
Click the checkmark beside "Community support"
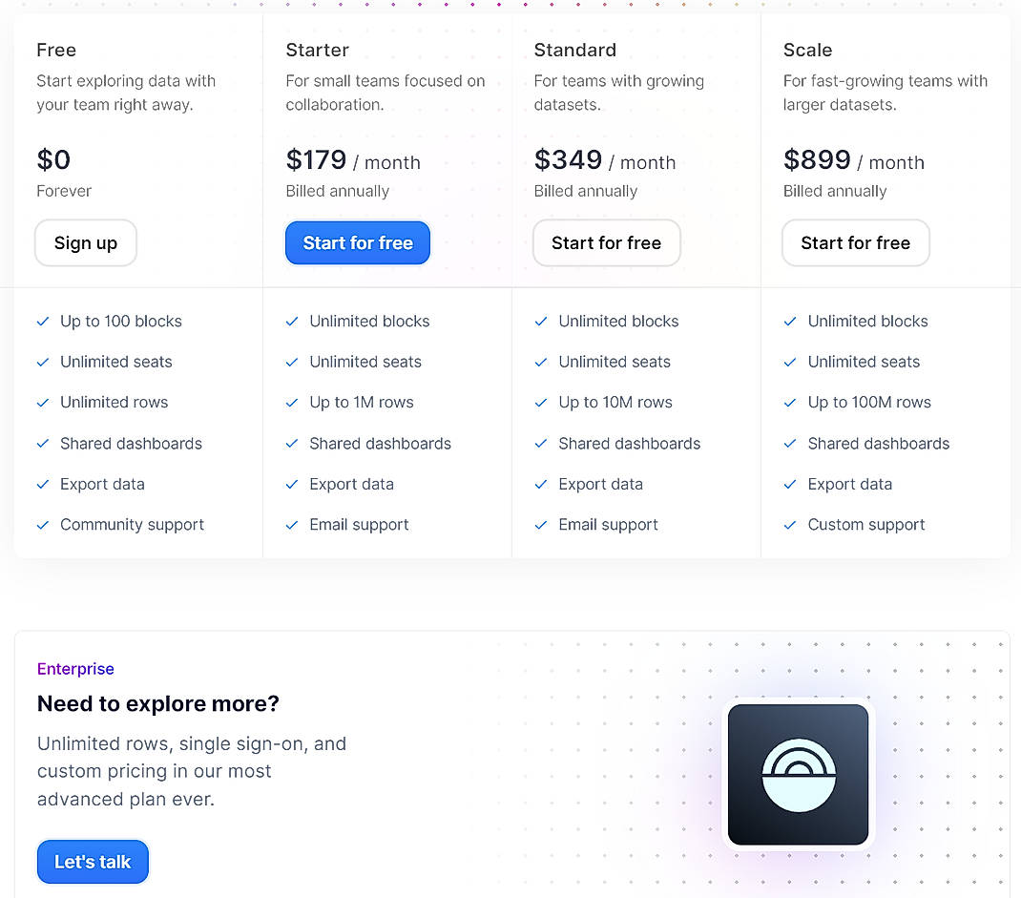tap(43, 525)
